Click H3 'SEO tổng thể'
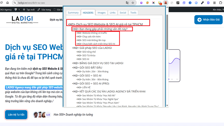 tap(86, 52)
